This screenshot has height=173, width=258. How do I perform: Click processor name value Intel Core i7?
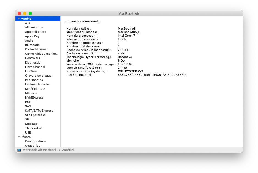126,36
